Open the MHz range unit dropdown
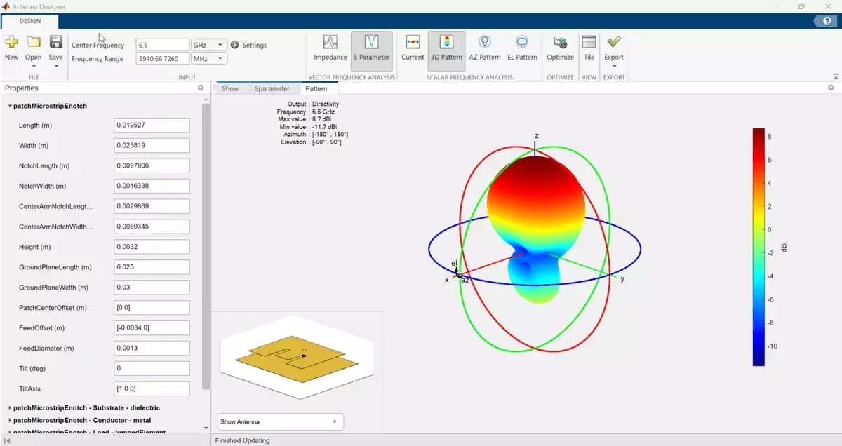Viewport: 842px width, 446px height. 209,59
